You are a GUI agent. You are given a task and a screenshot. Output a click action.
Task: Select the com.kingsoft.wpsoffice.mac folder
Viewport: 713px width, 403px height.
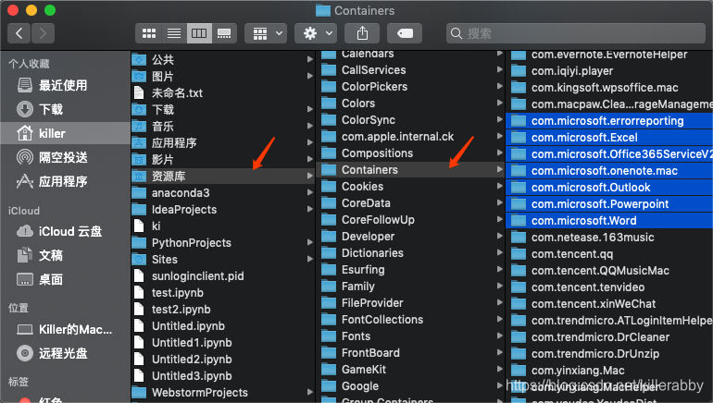click(609, 88)
